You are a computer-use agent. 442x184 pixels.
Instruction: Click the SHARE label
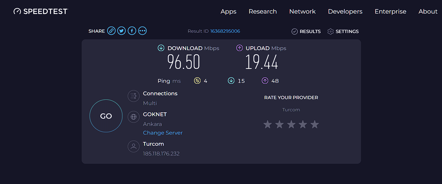pyautogui.click(x=97, y=31)
